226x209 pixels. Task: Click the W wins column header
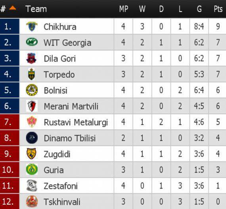click(142, 9)
